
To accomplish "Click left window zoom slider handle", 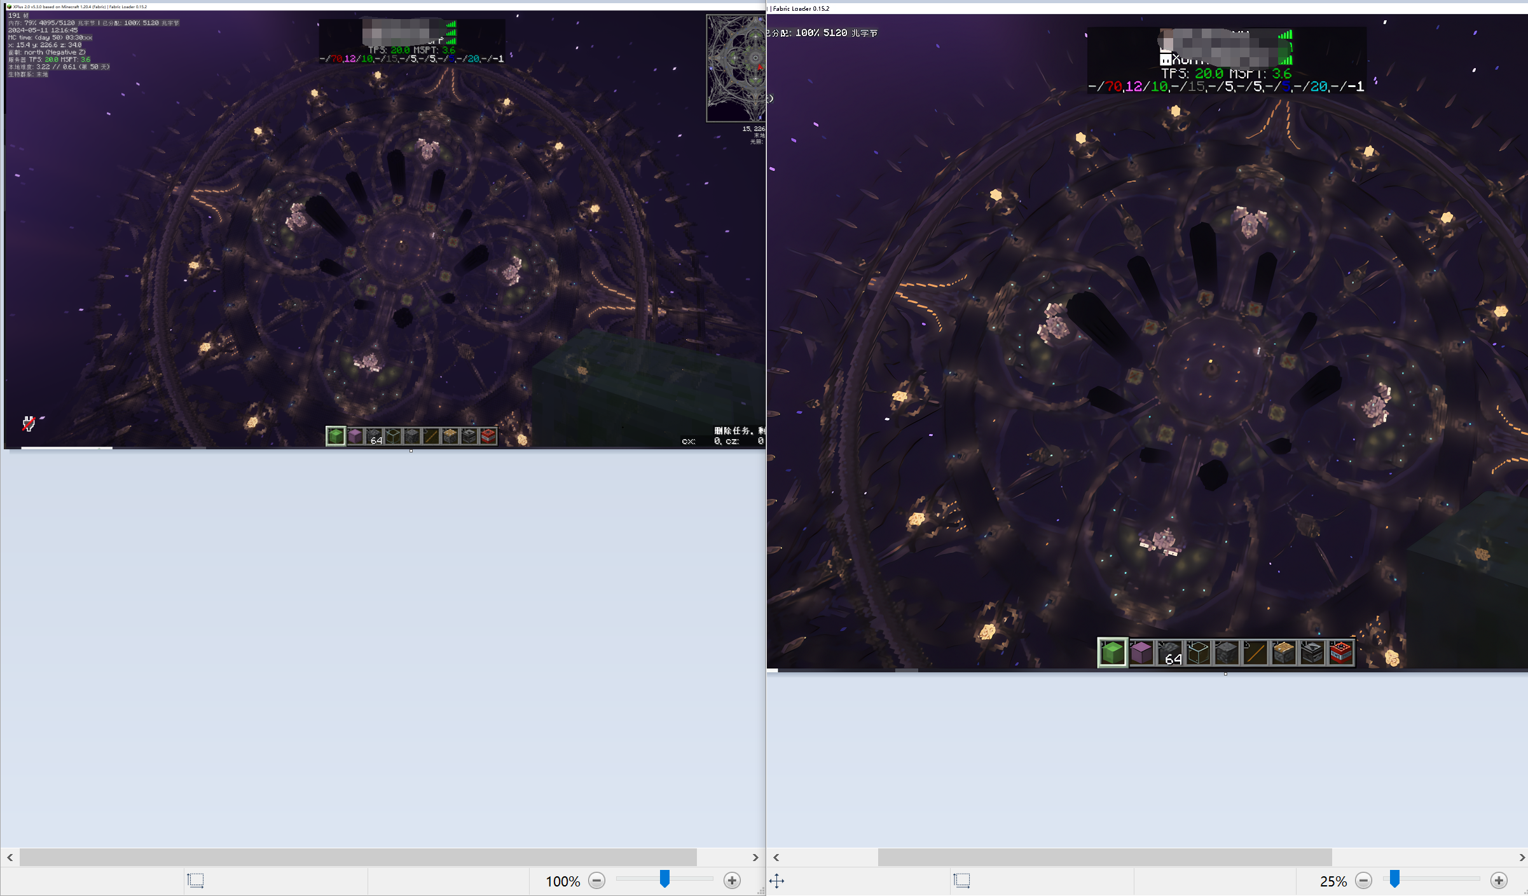I will [x=664, y=879].
